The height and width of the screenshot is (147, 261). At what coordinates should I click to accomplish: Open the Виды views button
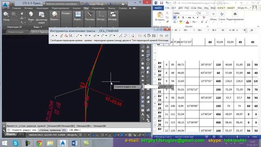tap(31, 16)
